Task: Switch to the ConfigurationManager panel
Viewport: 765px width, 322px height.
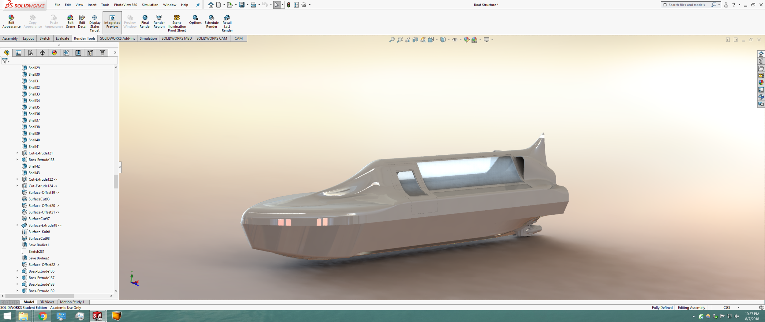Action: pyautogui.click(x=30, y=52)
